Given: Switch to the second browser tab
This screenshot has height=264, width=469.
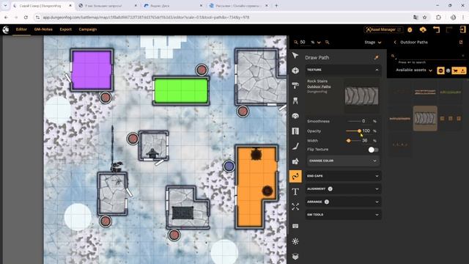Looking at the screenshot, I should [x=108, y=5].
